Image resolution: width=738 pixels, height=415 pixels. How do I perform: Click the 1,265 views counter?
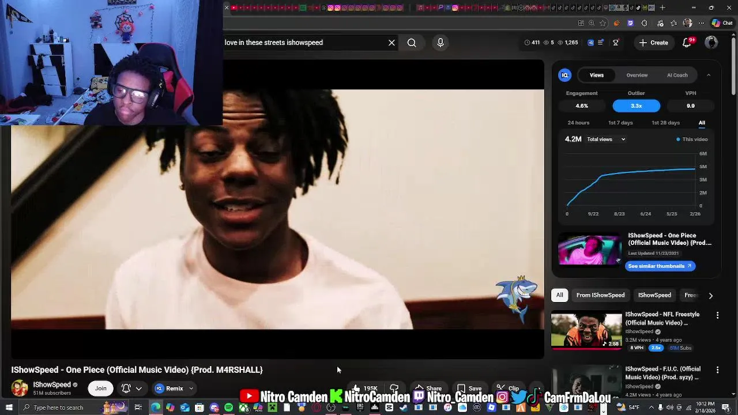click(x=568, y=43)
